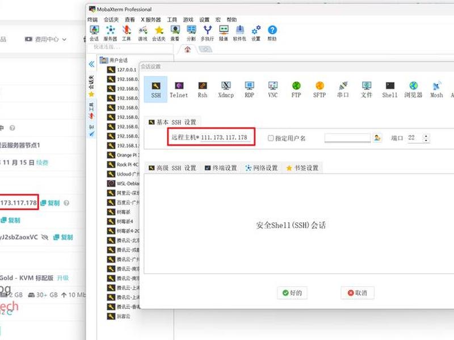Open the 查看 (View) toolbar icon
This screenshot has width=454, height=340.
(175, 33)
